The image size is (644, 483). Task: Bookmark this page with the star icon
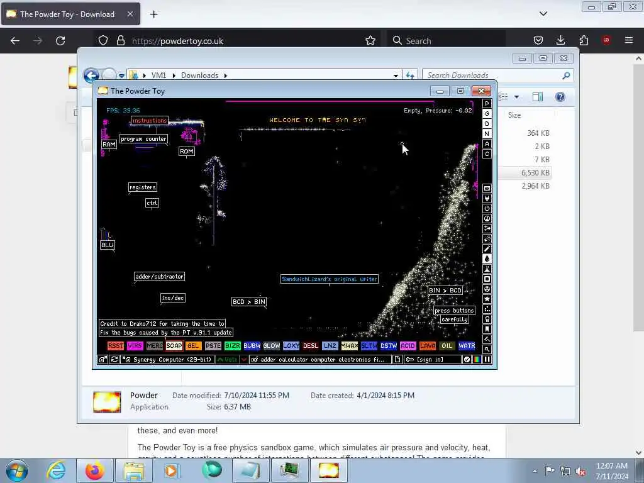coord(370,41)
